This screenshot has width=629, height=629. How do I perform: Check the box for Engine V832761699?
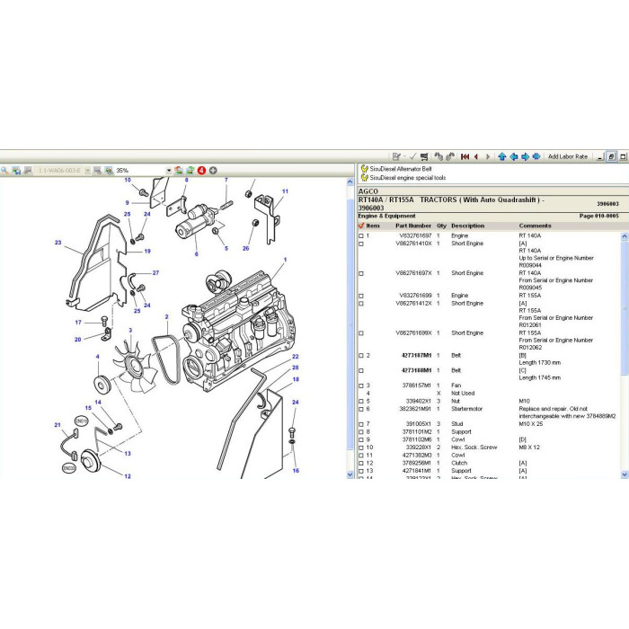coord(361,296)
